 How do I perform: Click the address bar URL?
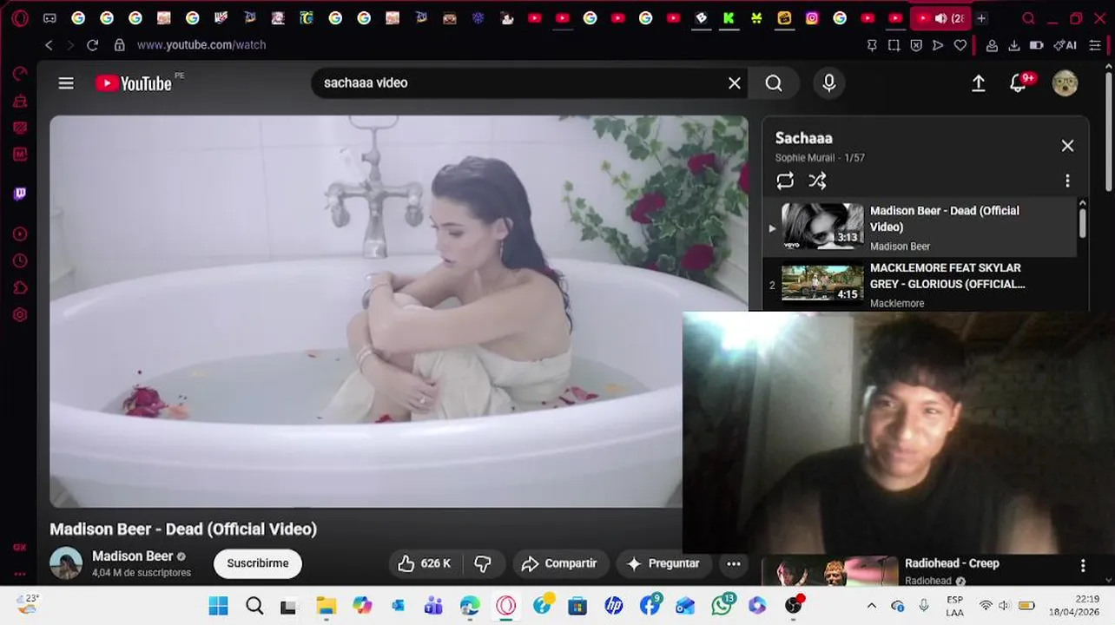tap(201, 45)
